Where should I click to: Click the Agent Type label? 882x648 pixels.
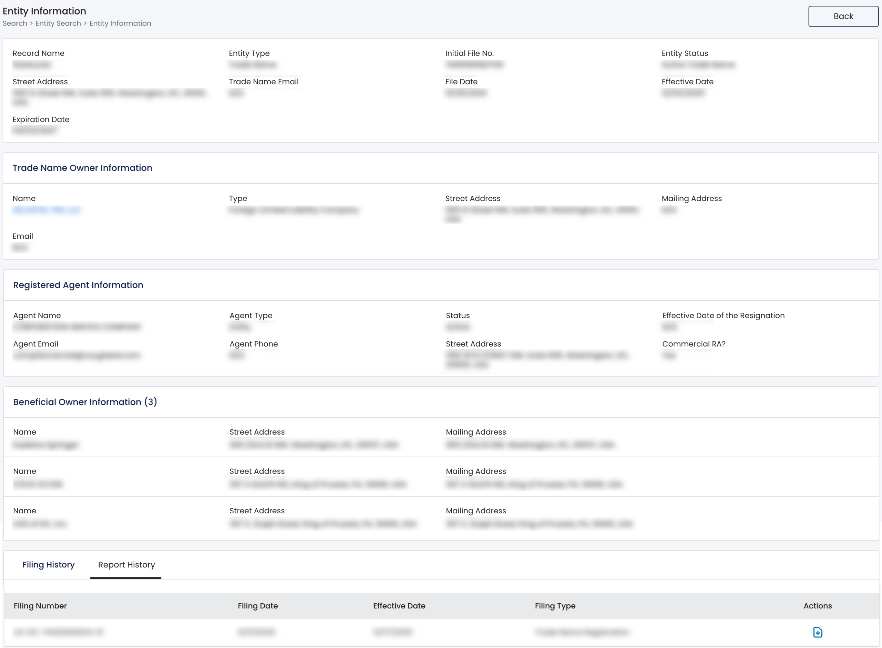[251, 315]
